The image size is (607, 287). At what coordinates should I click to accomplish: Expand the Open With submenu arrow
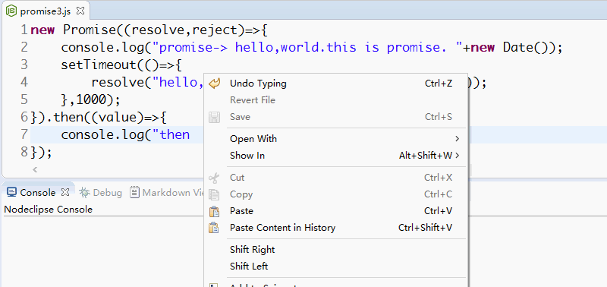[458, 139]
